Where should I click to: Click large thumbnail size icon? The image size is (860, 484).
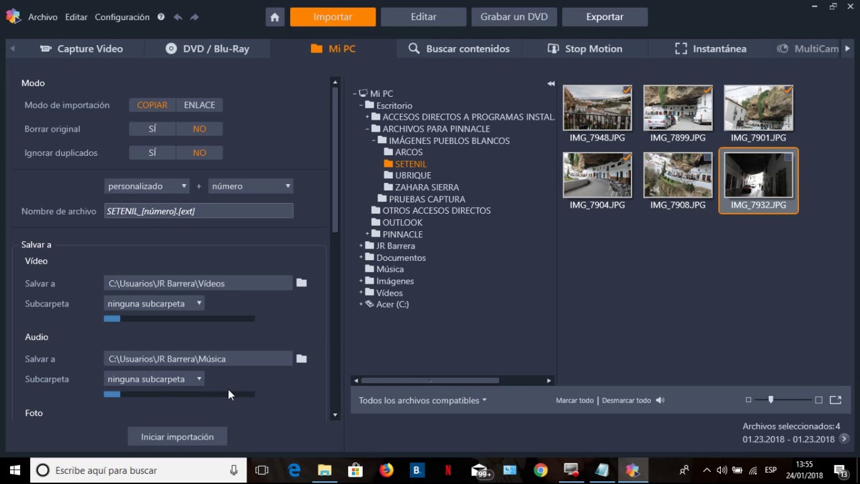tap(818, 400)
